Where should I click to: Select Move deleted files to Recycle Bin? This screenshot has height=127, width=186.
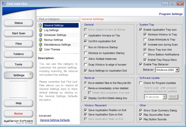[x=85, y=83]
